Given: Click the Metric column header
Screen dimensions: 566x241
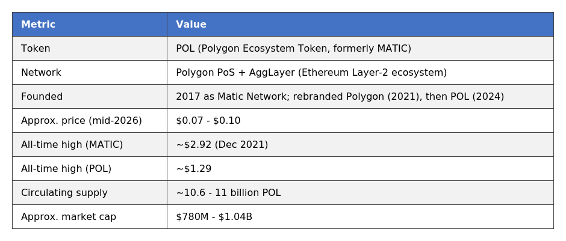Looking at the screenshot, I should 90,25.
